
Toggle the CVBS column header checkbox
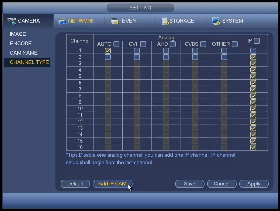[203, 44]
